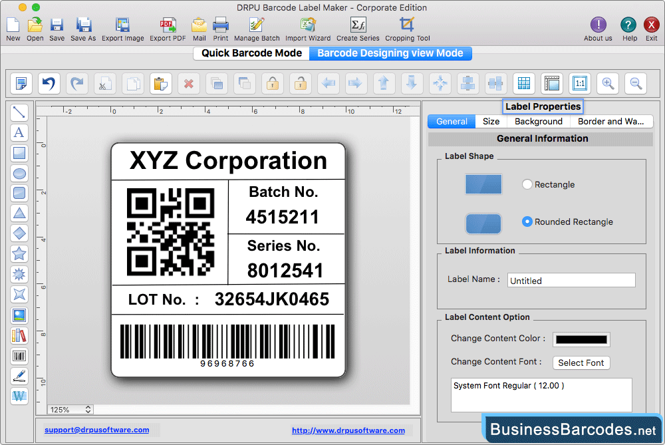665x445 pixels.
Task: Click the Select Font button
Action: pyautogui.click(x=581, y=363)
